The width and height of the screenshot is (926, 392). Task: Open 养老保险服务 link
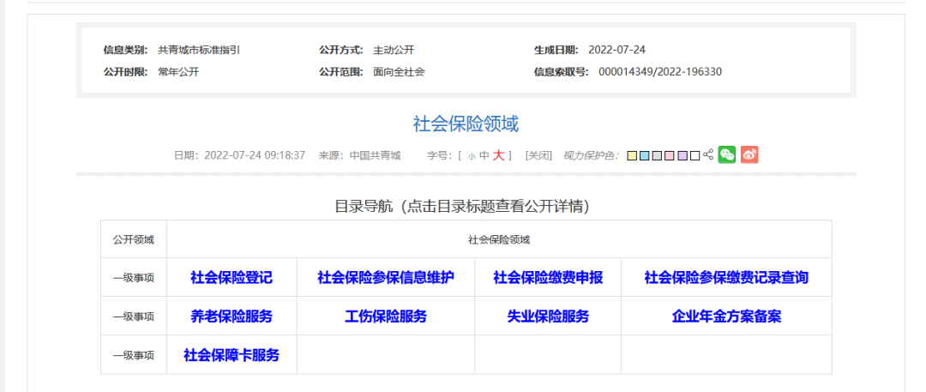(x=231, y=317)
